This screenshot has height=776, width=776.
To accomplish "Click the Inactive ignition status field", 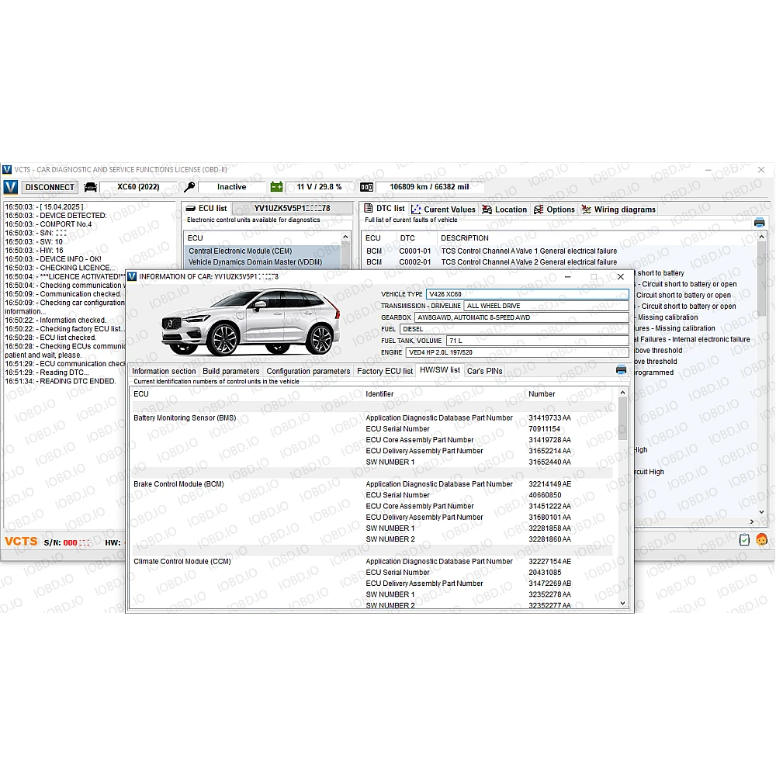I will [231, 187].
